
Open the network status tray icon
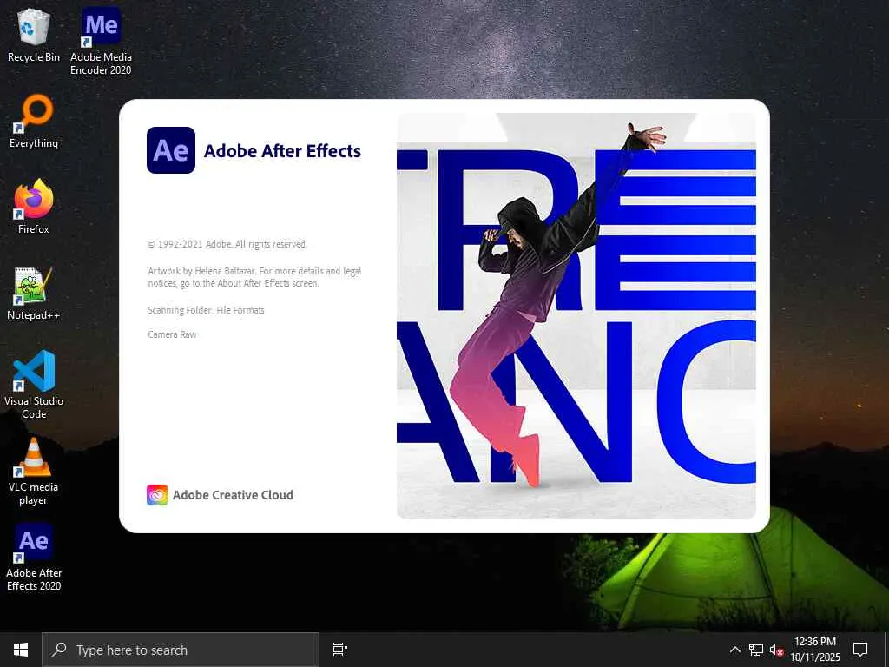pos(756,650)
